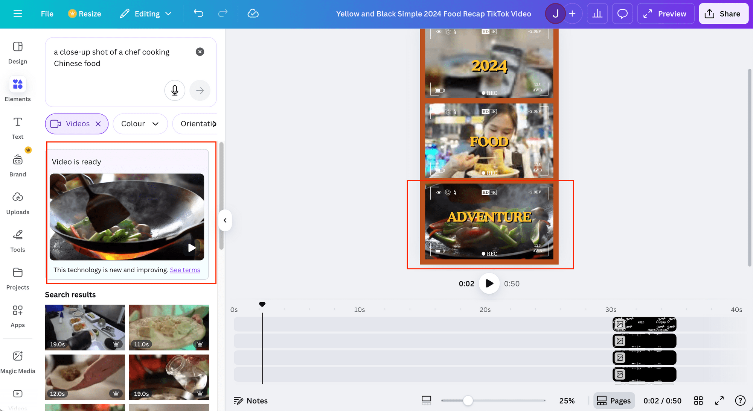Click the Share button

tap(723, 14)
